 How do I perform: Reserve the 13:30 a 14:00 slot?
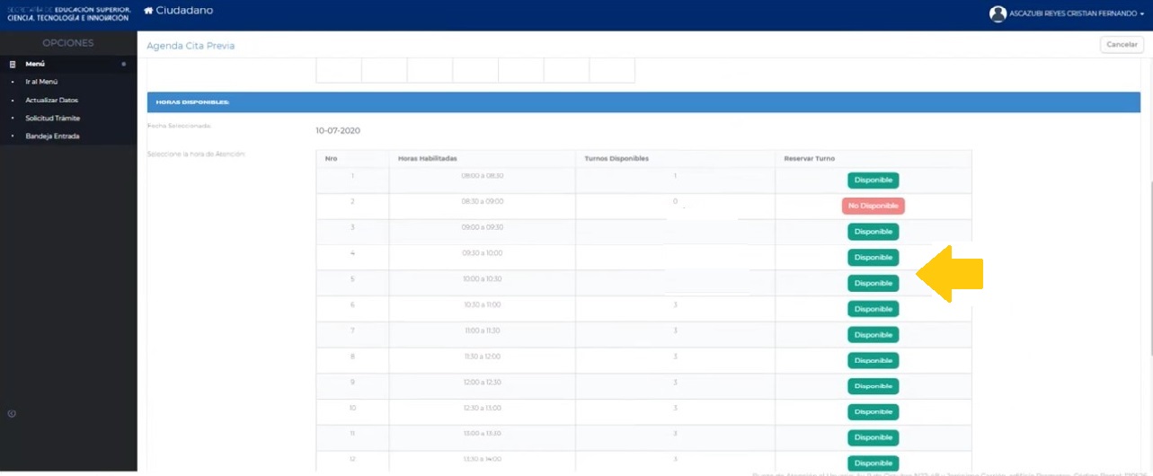pos(873,463)
